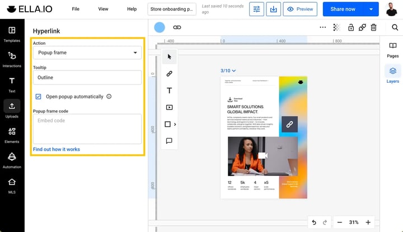Click the ELLA.IO logo
The width and height of the screenshot is (403, 232).
(30, 9)
